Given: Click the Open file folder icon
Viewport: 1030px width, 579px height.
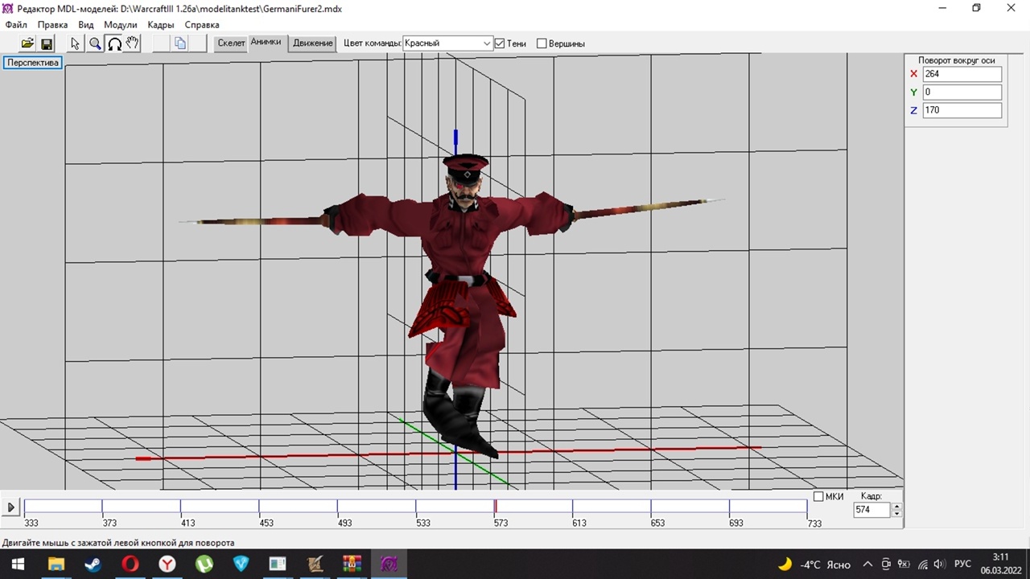Looking at the screenshot, I should point(27,43).
